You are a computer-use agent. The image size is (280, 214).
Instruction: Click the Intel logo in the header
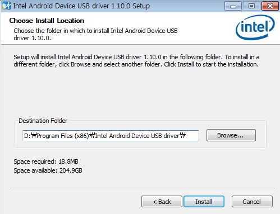(x=255, y=27)
